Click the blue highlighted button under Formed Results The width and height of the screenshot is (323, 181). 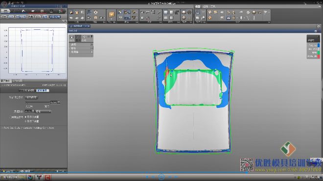tap(43, 90)
